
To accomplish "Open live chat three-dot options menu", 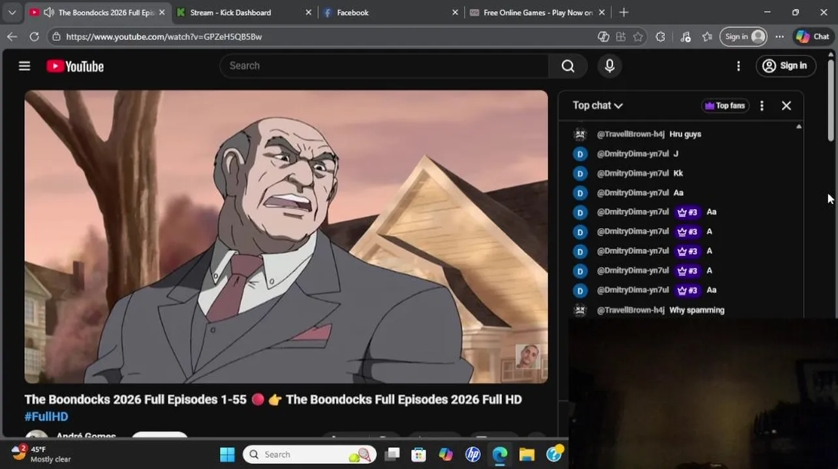I will tap(762, 106).
